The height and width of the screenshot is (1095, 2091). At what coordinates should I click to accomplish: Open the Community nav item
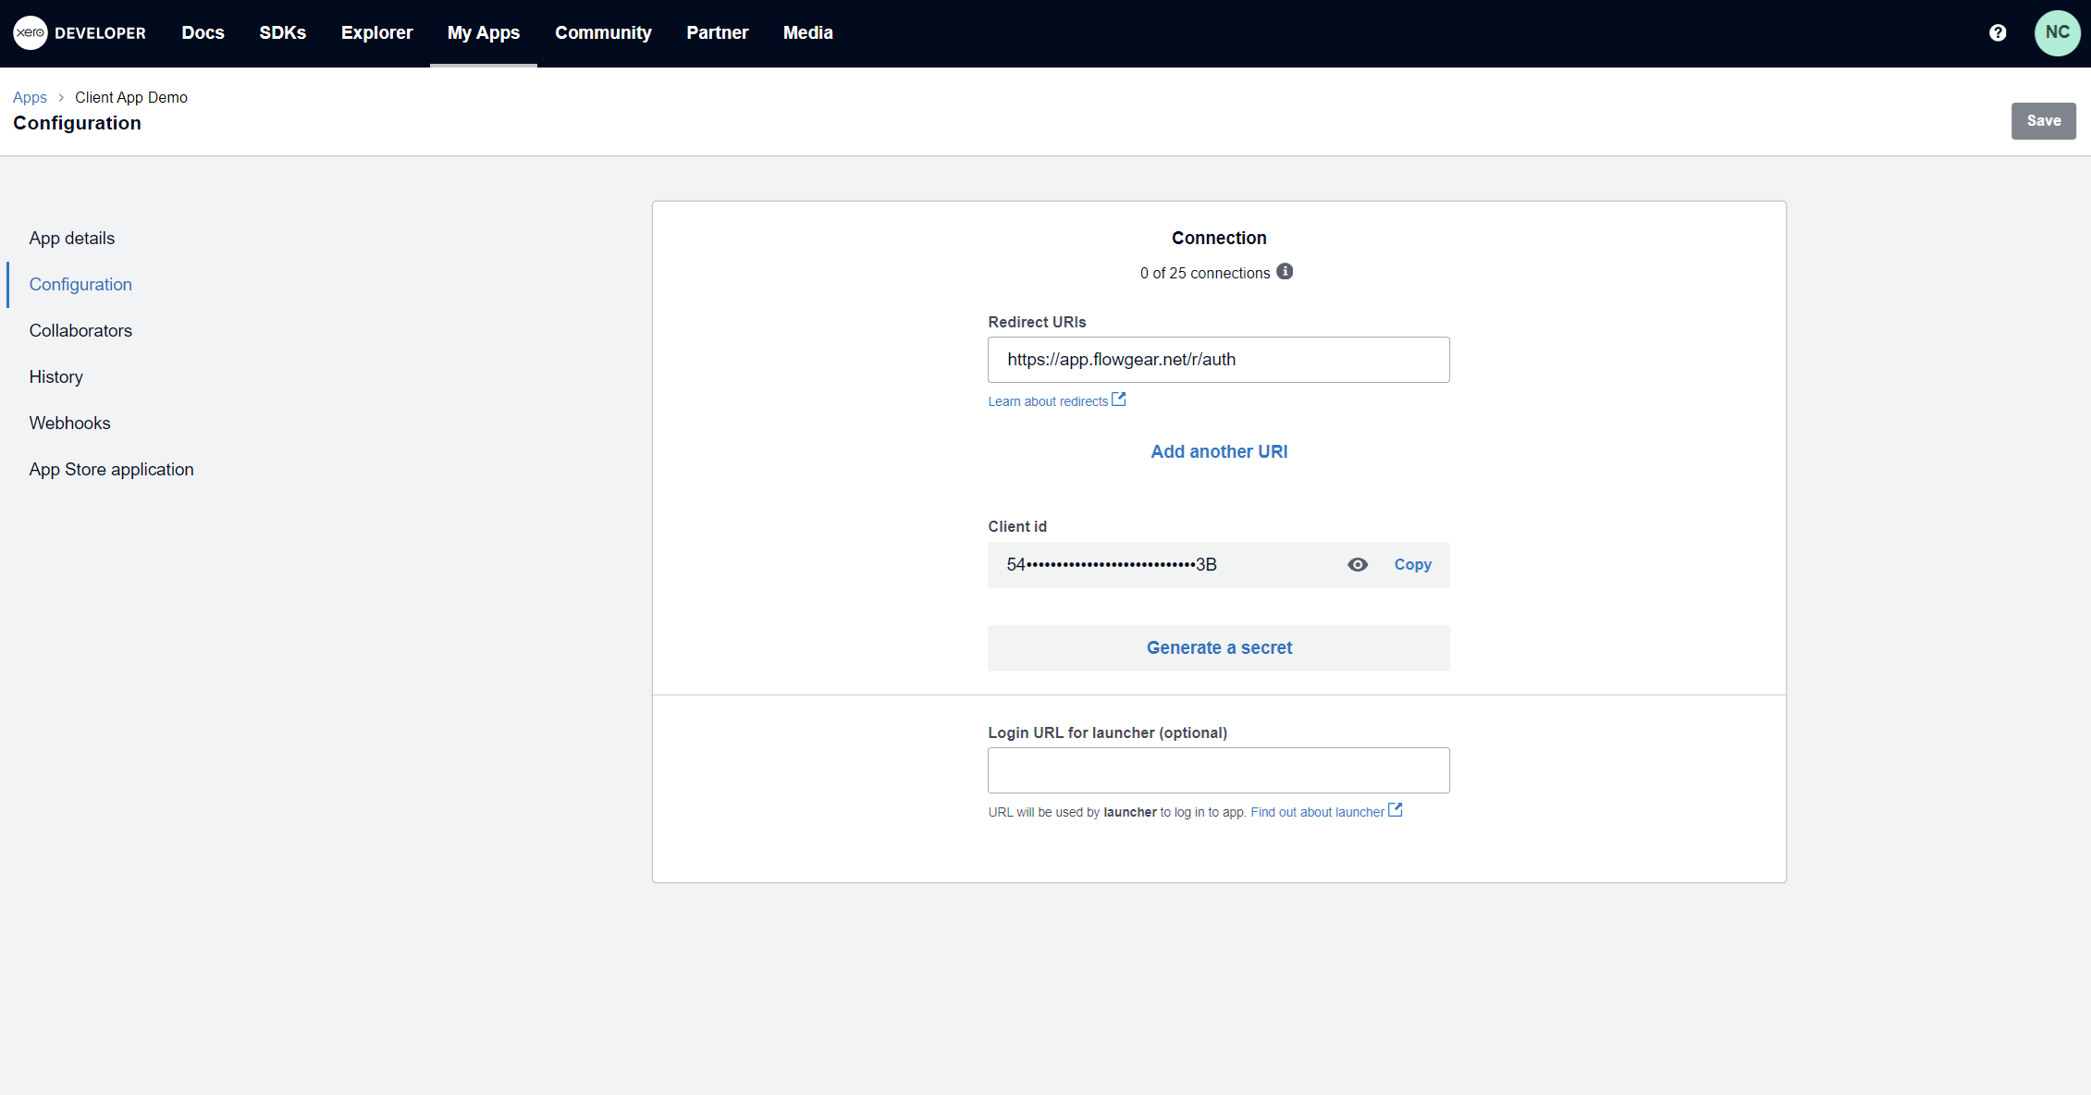603,32
